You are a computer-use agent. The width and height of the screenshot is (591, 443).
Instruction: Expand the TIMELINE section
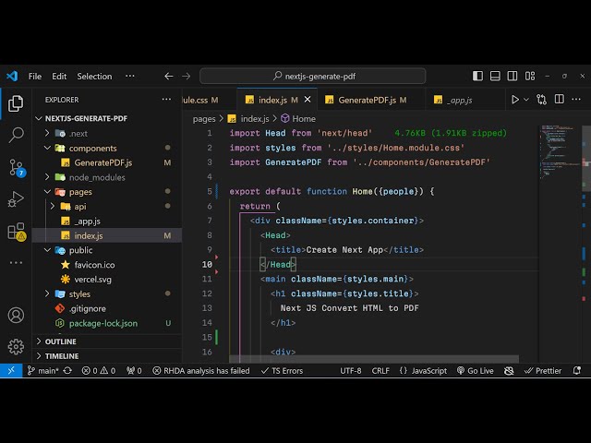pos(62,355)
